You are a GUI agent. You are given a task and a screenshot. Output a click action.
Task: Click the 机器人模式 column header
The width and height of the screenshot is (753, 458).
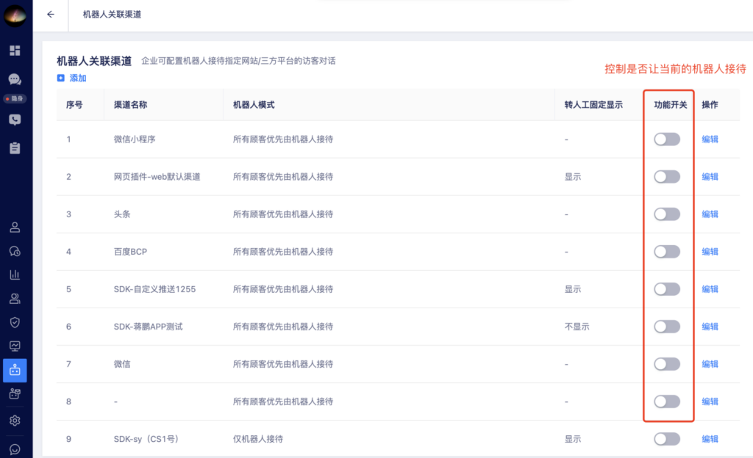(254, 105)
